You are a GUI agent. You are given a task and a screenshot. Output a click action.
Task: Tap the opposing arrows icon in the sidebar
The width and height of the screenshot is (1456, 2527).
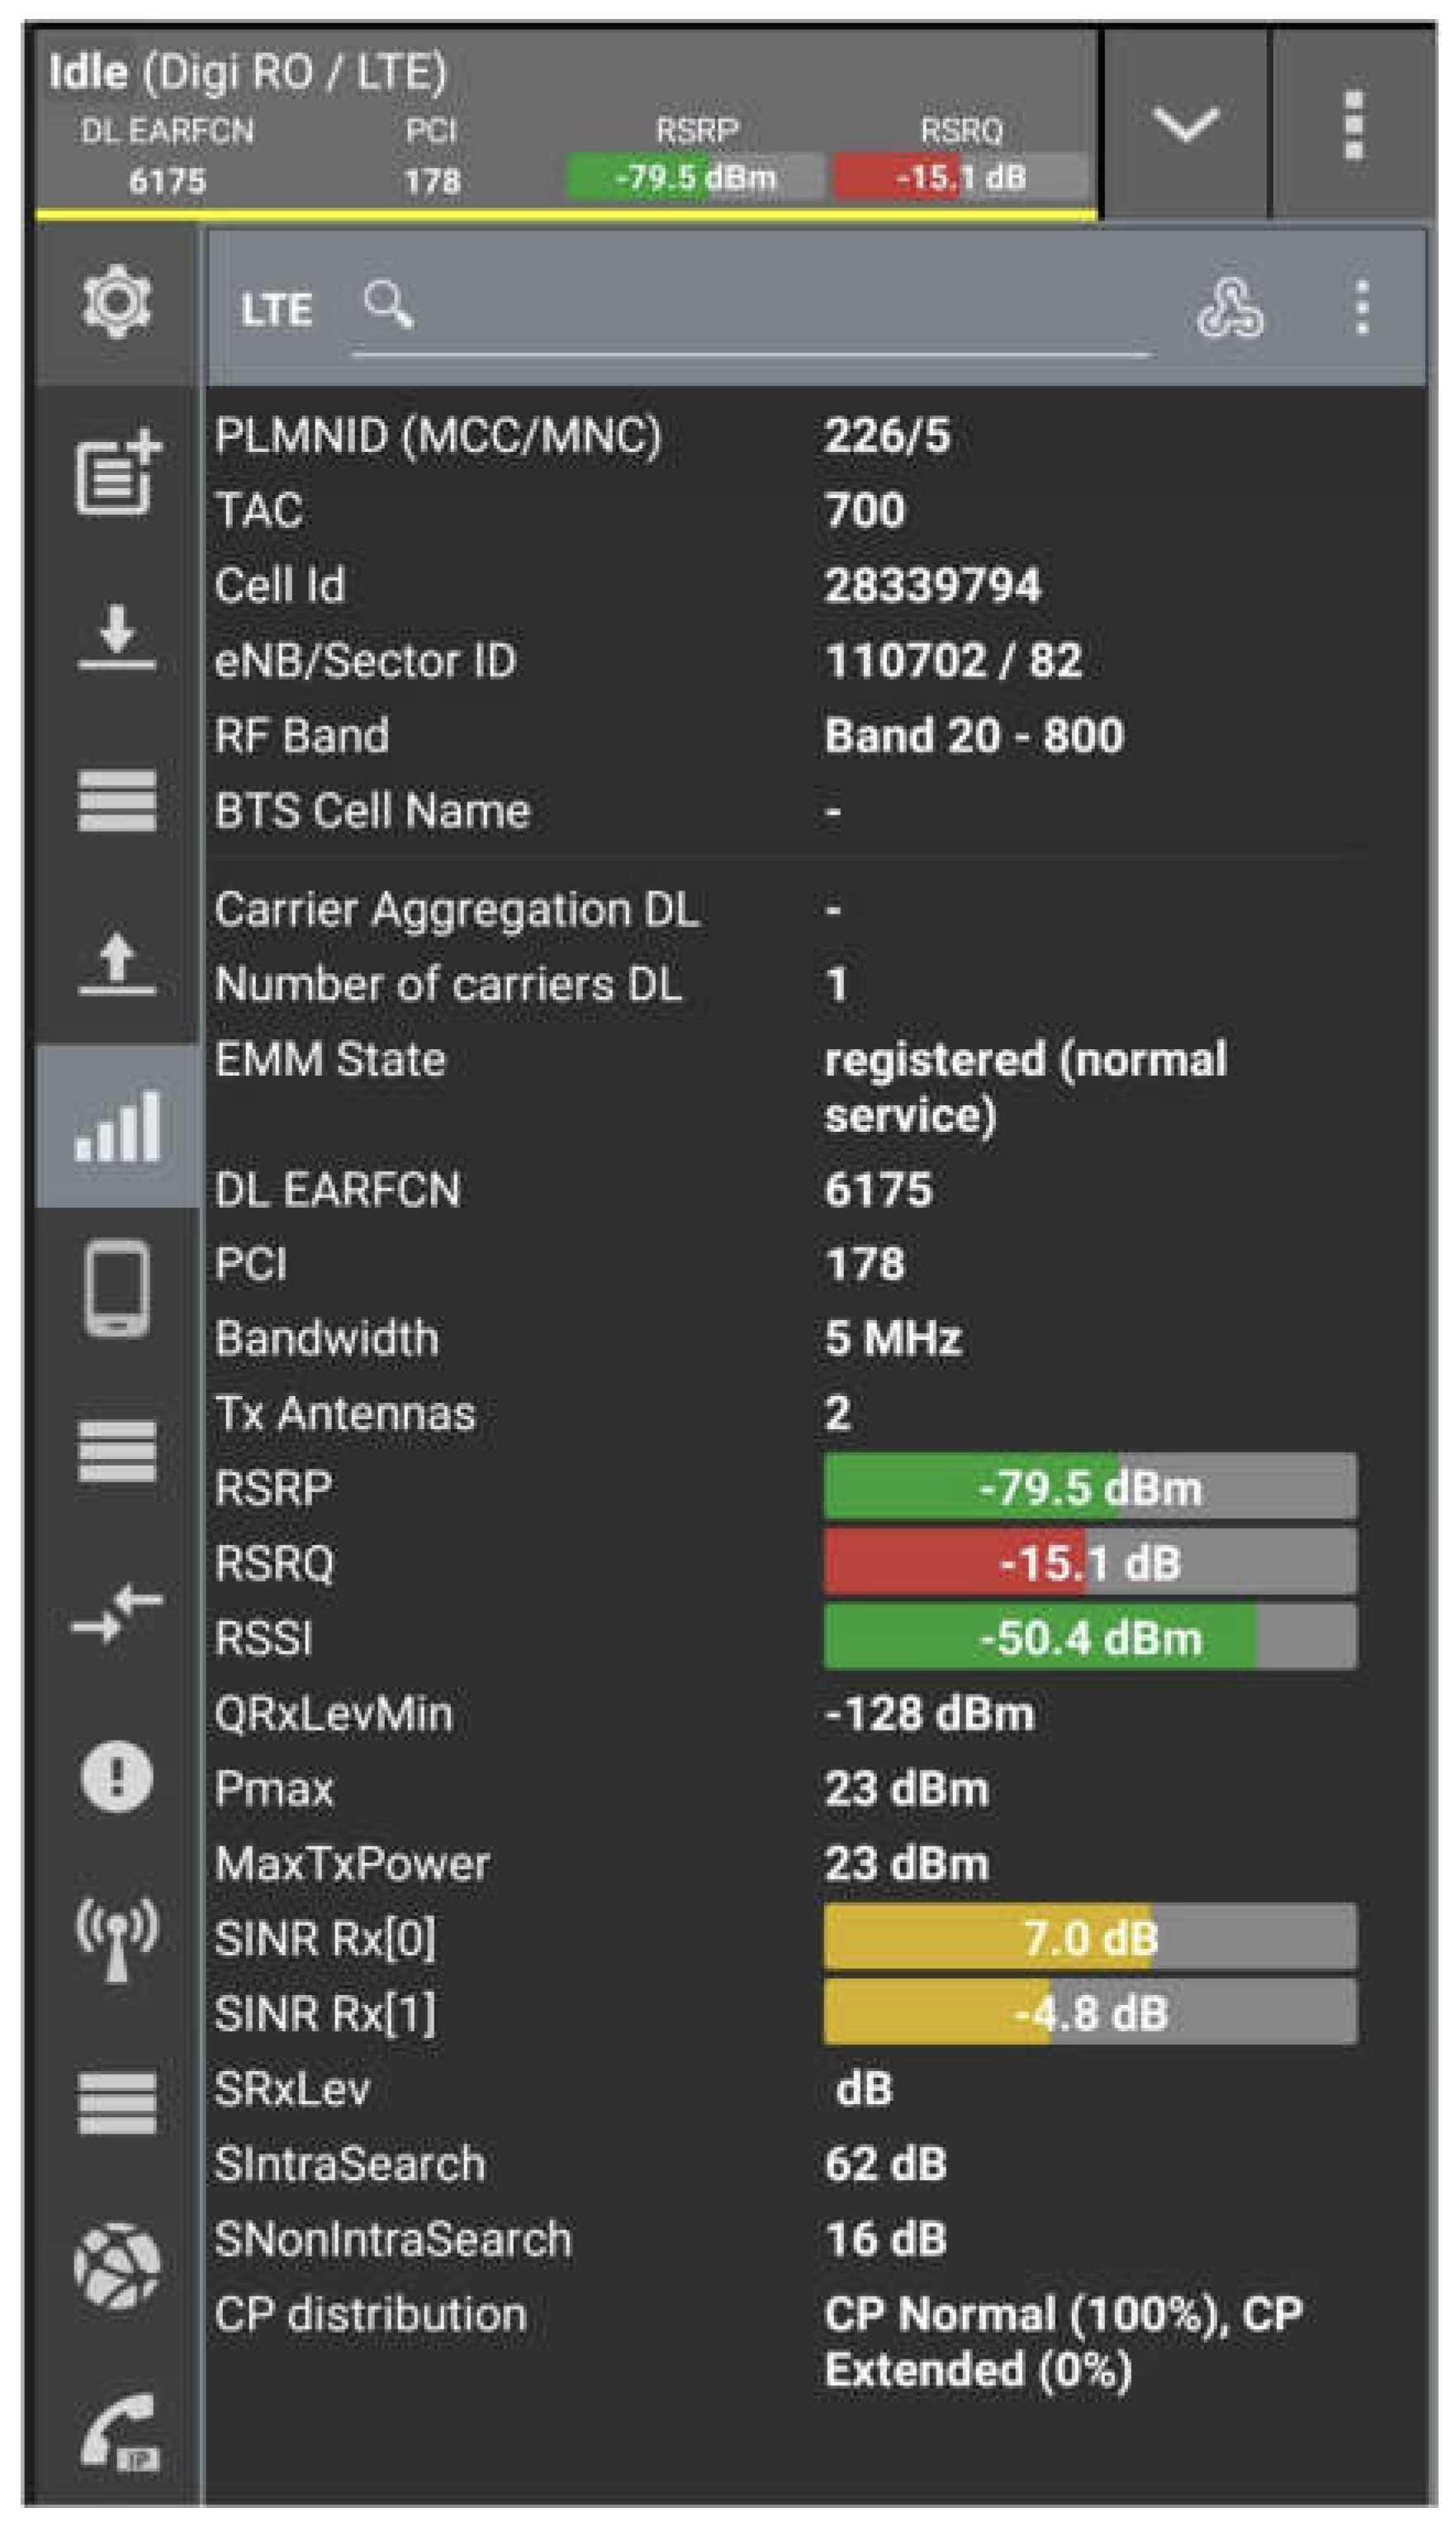click(x=117, y=1613)
